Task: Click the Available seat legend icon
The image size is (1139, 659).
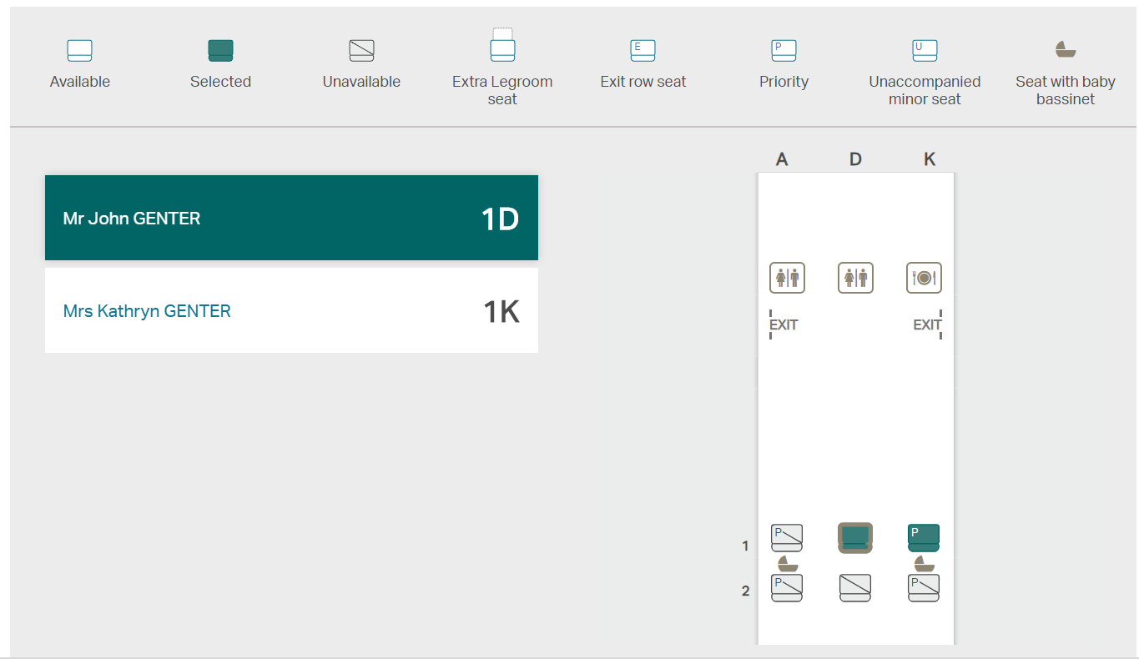Action: [x=79, y=51]
